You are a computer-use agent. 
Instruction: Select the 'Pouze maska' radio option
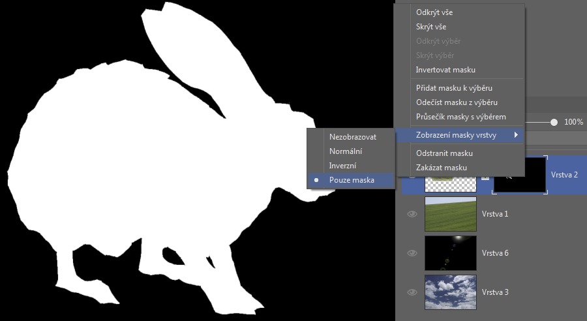(x=352, y=180)
